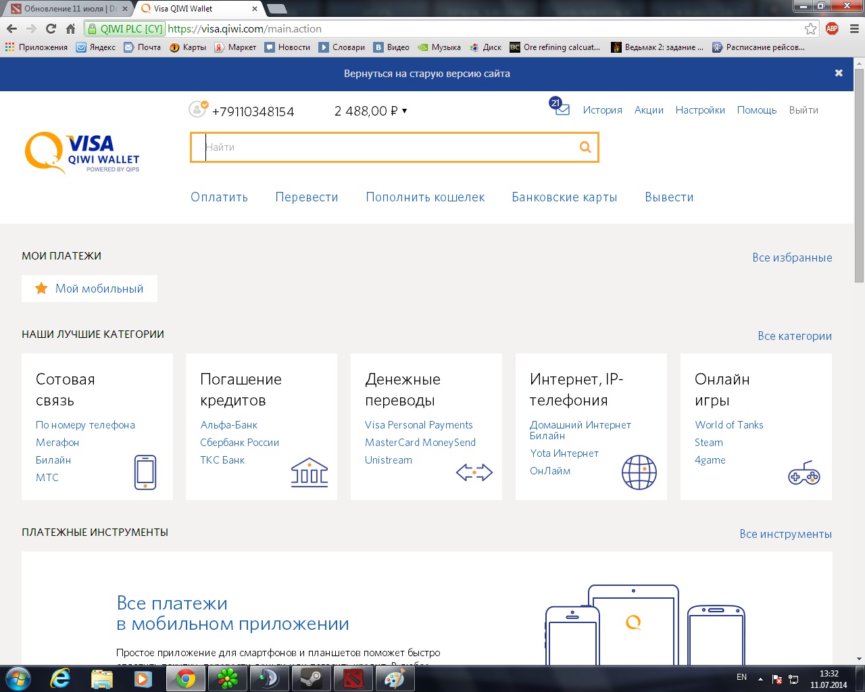Close the blue old-version banner

[x=839, y=73]
